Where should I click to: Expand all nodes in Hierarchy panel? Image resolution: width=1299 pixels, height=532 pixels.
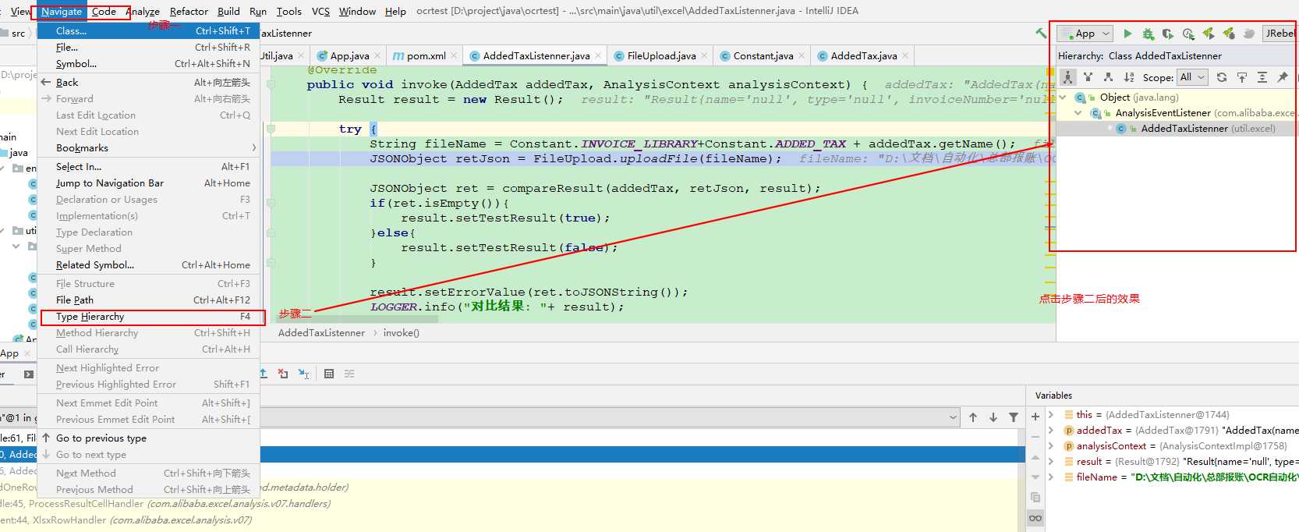(1262, 77)
